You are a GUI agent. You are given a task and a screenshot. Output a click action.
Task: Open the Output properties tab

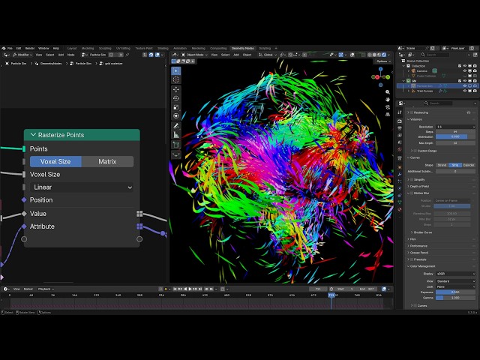point(400,128)
